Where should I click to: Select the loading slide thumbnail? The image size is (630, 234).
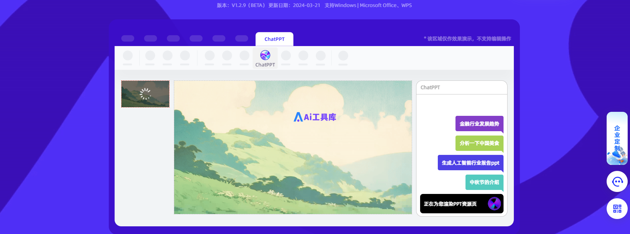[145, 94]
